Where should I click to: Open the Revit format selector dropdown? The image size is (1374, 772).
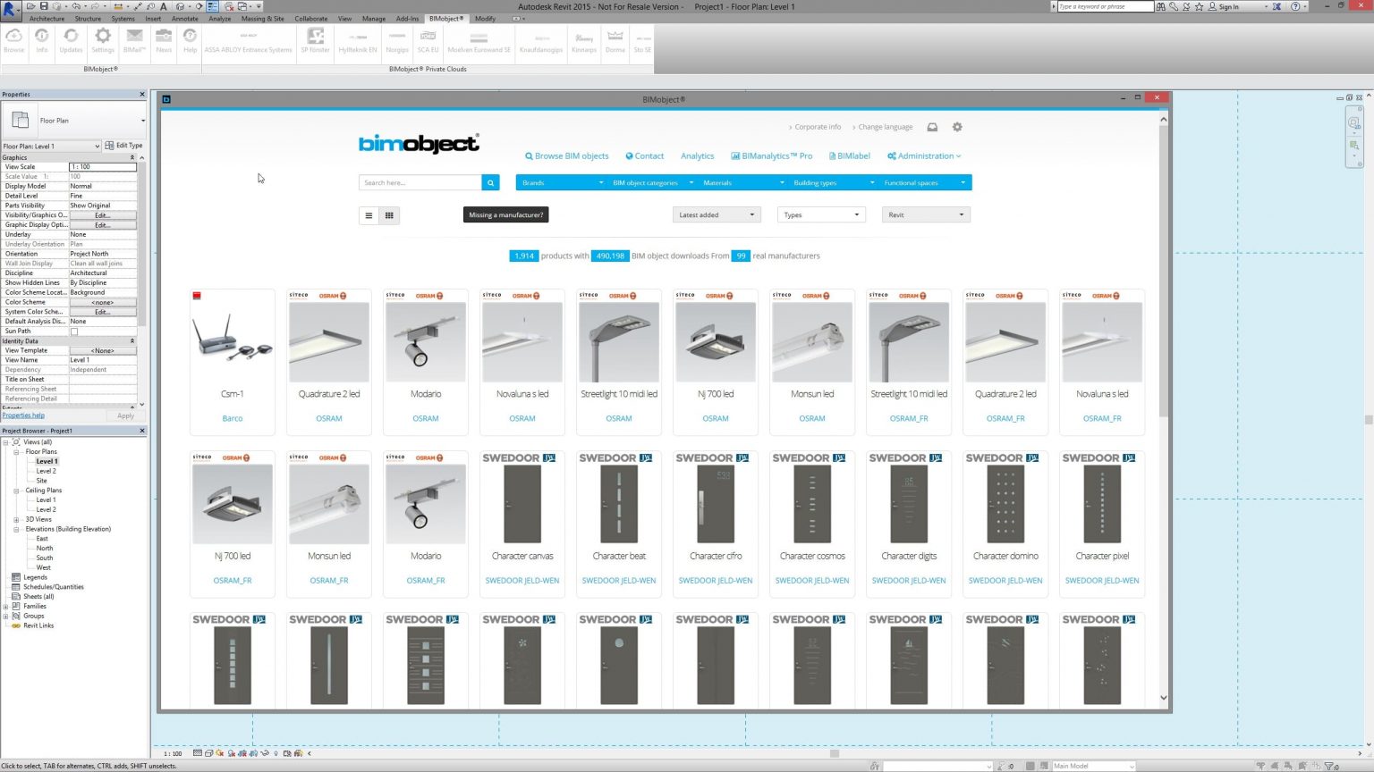[926, 214]
